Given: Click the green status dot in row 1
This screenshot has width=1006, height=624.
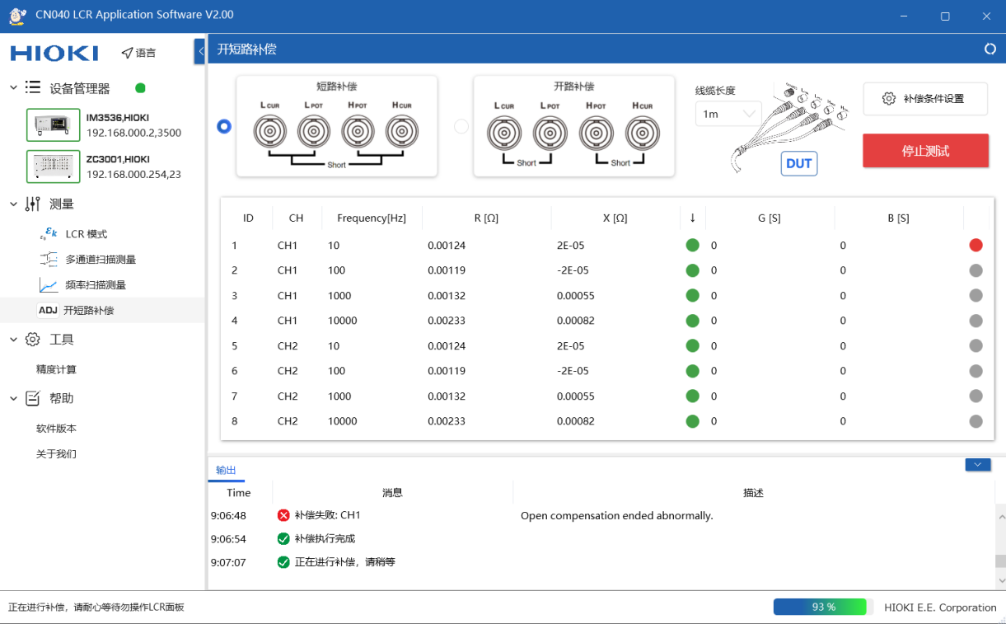Looking at the screenshot, I should point(692,245).
